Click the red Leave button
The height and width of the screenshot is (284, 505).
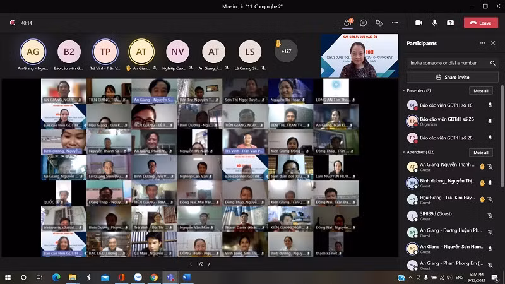point(480,23)
